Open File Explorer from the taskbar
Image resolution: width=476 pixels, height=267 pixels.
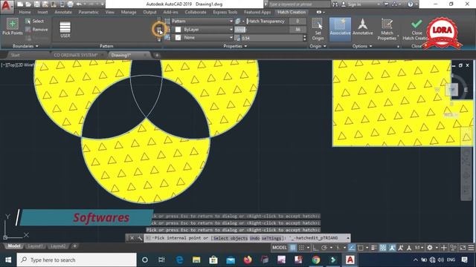click(196, 260)
